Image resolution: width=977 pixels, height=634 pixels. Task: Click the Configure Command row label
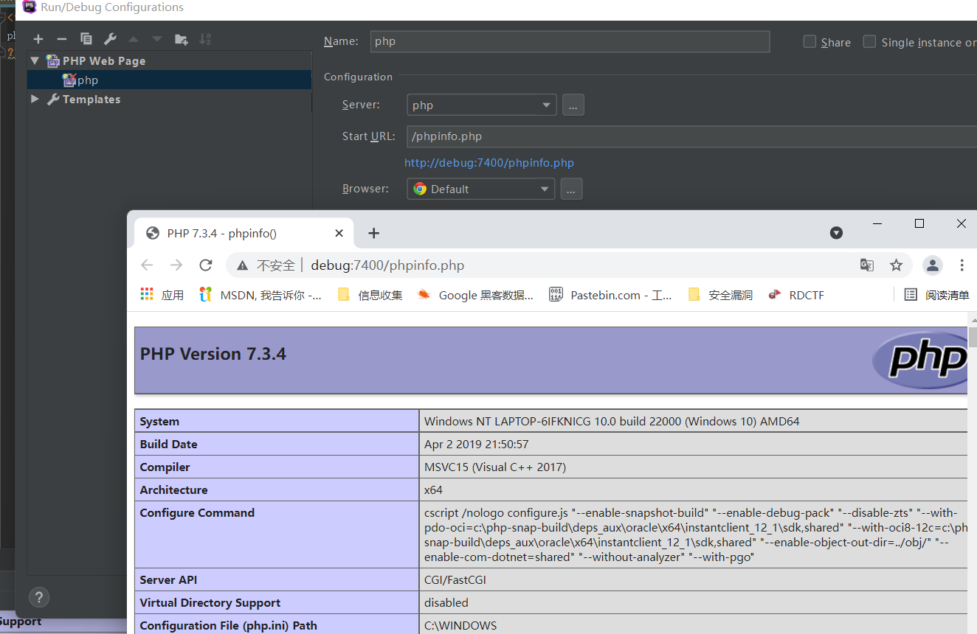tap(197, 513)
